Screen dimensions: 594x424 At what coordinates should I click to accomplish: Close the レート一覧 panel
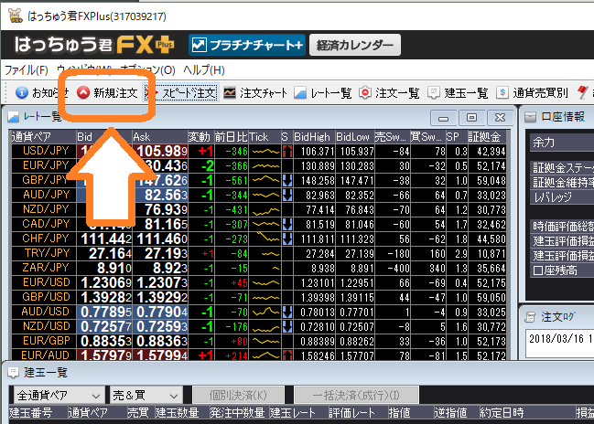(500, 118)
